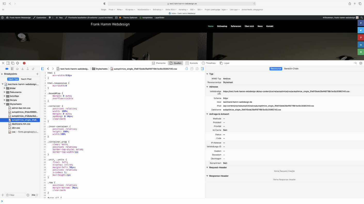Expand the Bilder resources folder
This screenshot has width=364, height=204.
click(5, 88)
